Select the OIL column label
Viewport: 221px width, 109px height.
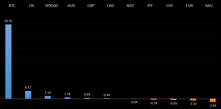pos(32,6)
